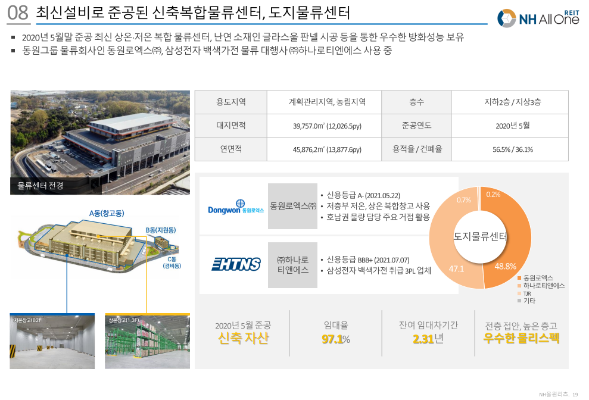Click the 용도지역 table header cell

coord(230,102)
